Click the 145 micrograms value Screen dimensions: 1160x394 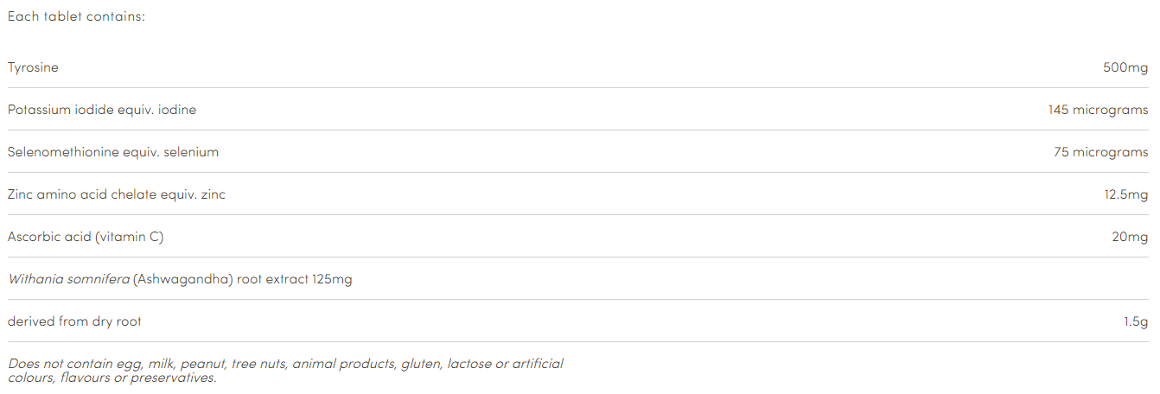point(1098,110)
